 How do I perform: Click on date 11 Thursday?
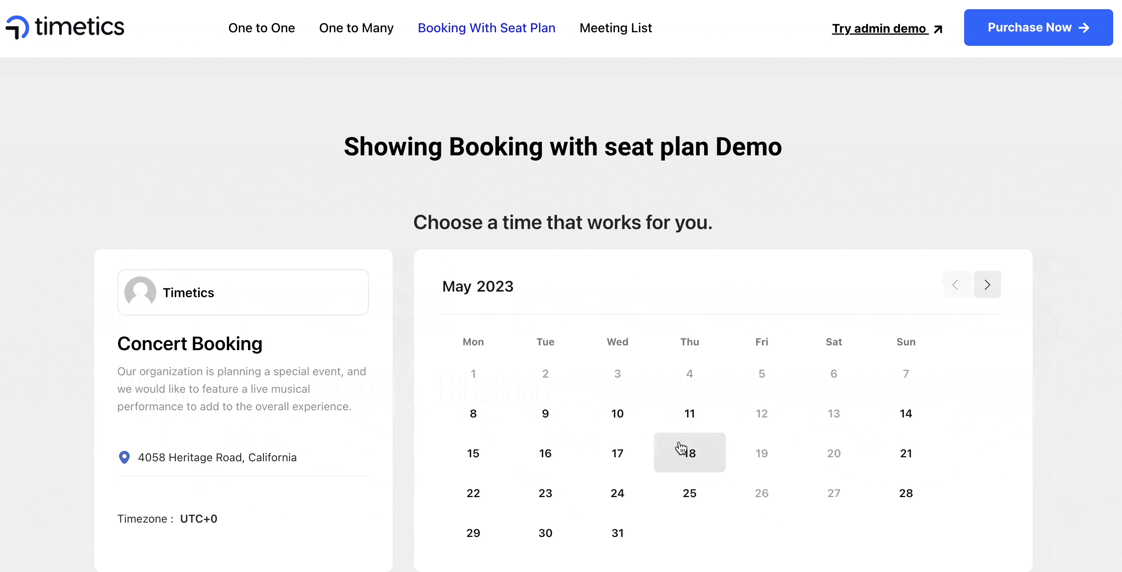(x=689, y=414)
